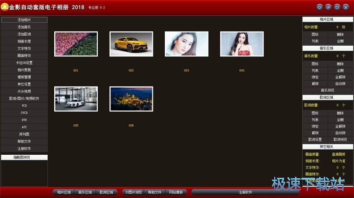Open 文字特效 in the left sidebar
354x198 pixels.
point(24,48)
